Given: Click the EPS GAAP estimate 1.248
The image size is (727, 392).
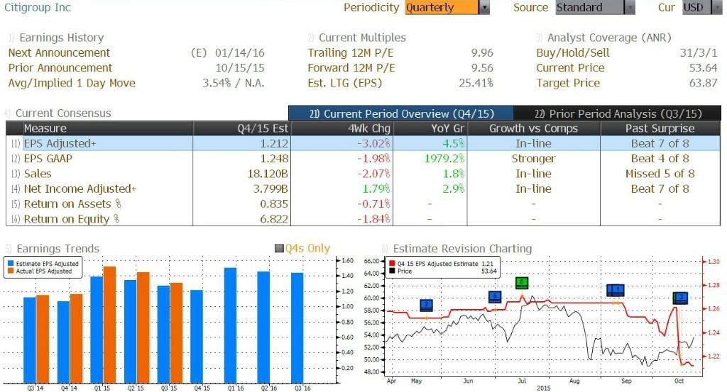Looking at the screenshot, I should click(x=274, y=159).
